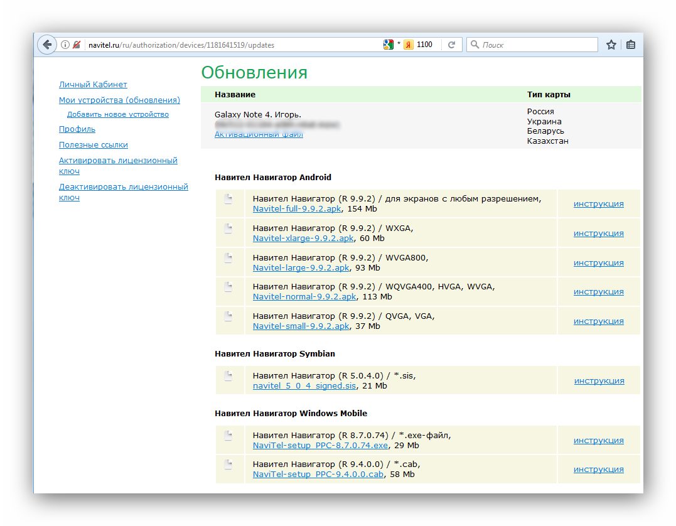The height and width of the screenshot is (526, 676).
Task: Open Полезные ссылки link
Action: pyautogui.click(x=94, y=145)
